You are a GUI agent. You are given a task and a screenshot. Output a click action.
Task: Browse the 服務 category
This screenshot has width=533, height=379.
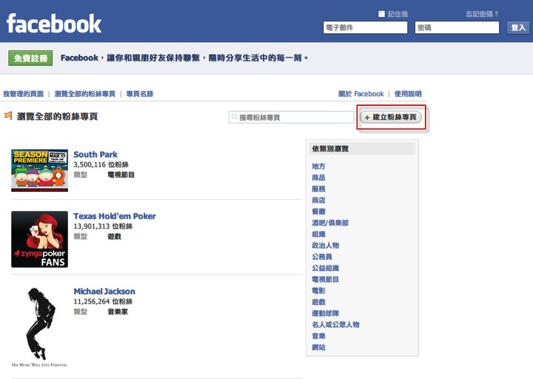(x=318, y=189)
